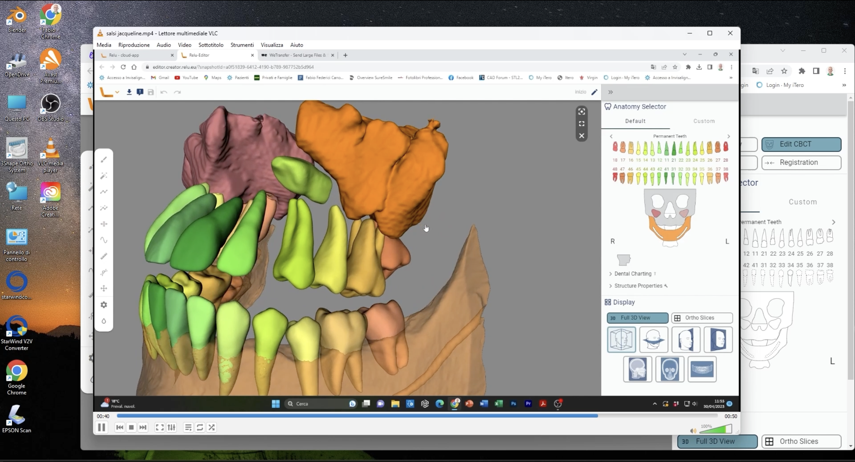Open dropdown arrow beside Relu logo in video

pyautogui.click(x=117, y=92)
